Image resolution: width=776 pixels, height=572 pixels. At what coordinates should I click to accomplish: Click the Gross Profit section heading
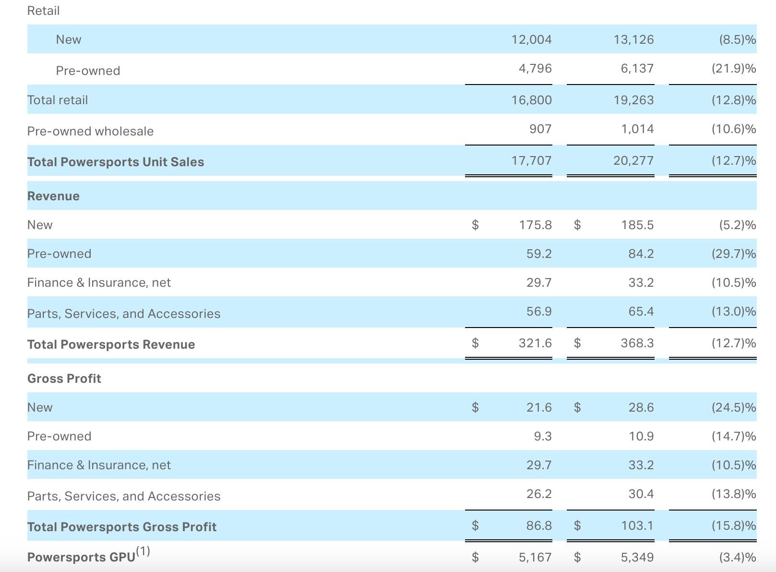click(64, 378)
